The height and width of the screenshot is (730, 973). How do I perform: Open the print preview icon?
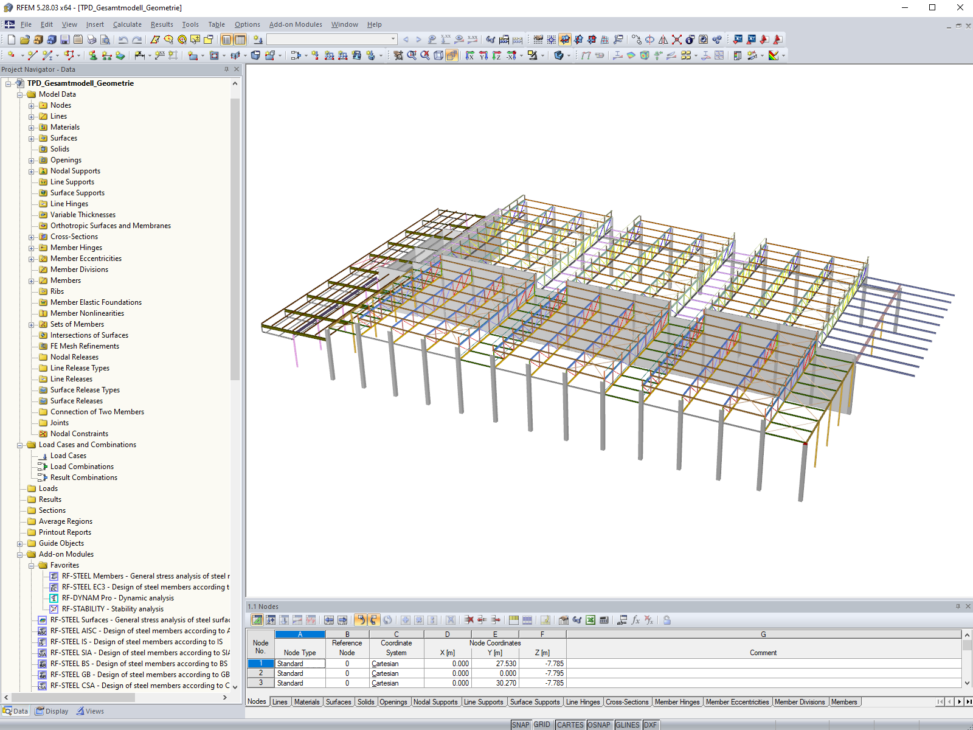(105, 40)
